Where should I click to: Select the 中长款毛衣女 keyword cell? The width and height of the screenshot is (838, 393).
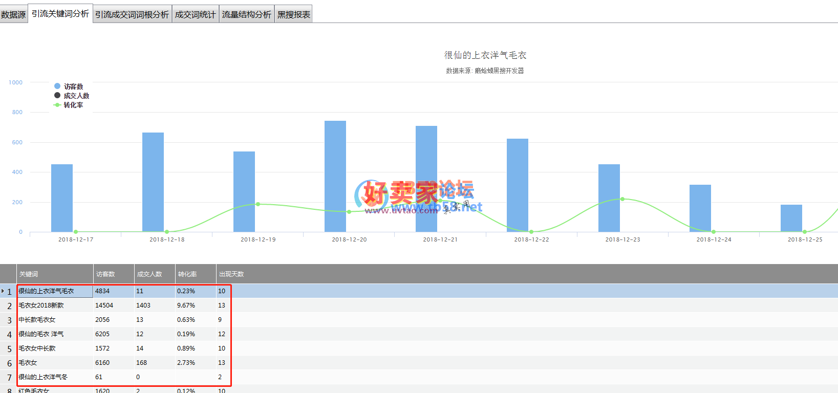[37, 320]
